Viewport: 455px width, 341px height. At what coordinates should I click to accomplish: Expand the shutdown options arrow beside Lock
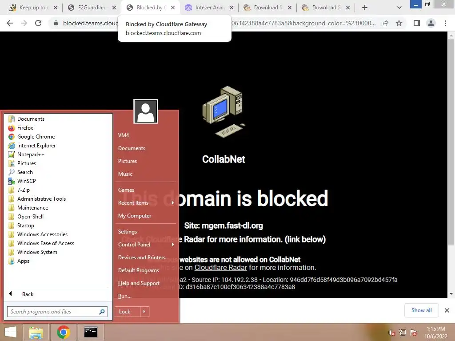144,312
